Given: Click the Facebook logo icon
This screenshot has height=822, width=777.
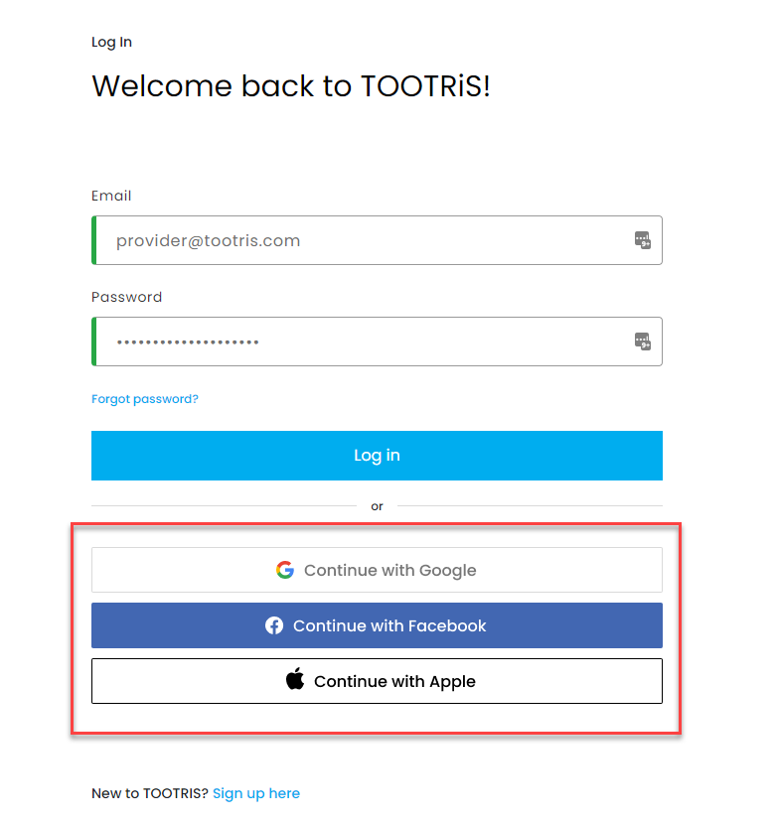Looking at the screenshot, I should 274,625.
